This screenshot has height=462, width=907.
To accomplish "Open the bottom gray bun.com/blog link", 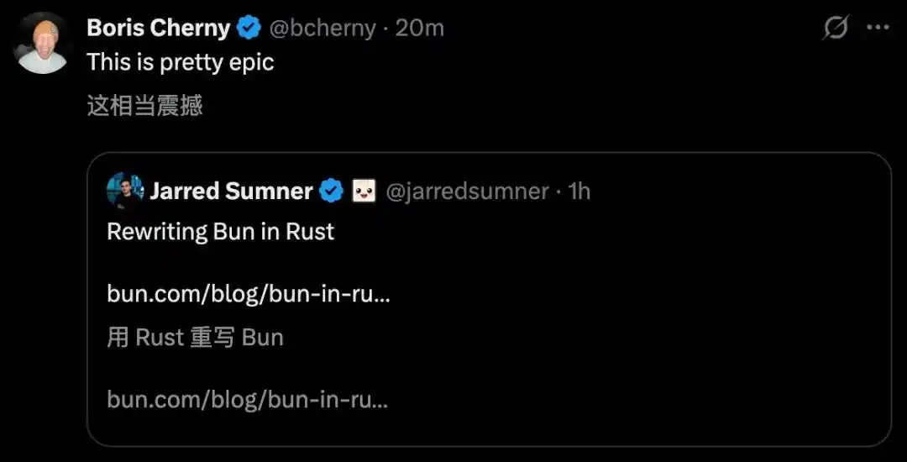I will click(x=248, y=400).
